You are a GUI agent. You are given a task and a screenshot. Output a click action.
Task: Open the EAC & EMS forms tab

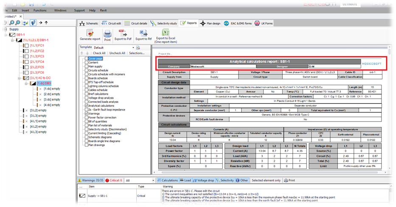238,23
